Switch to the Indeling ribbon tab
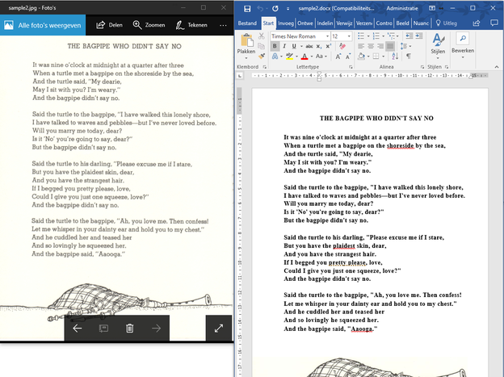Image resolution: width=504 pixels, height=377 pixels. pyautogui.click(x=325, y=23)
